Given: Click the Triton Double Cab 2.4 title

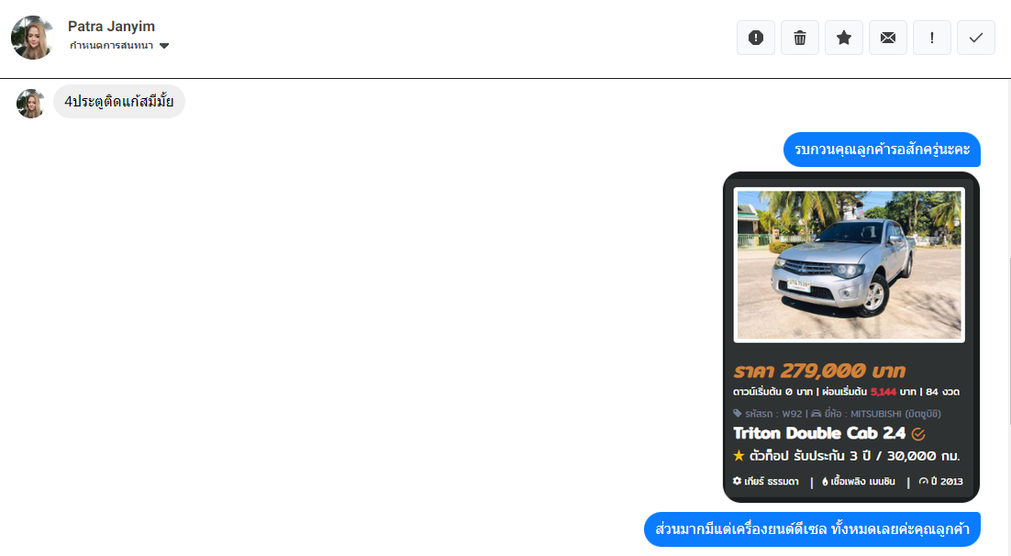Looking at the screenshot, I should point(819,433).
